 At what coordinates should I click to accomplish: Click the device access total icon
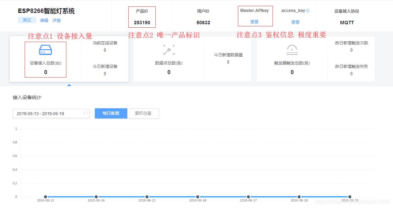(x=46, y=50)
